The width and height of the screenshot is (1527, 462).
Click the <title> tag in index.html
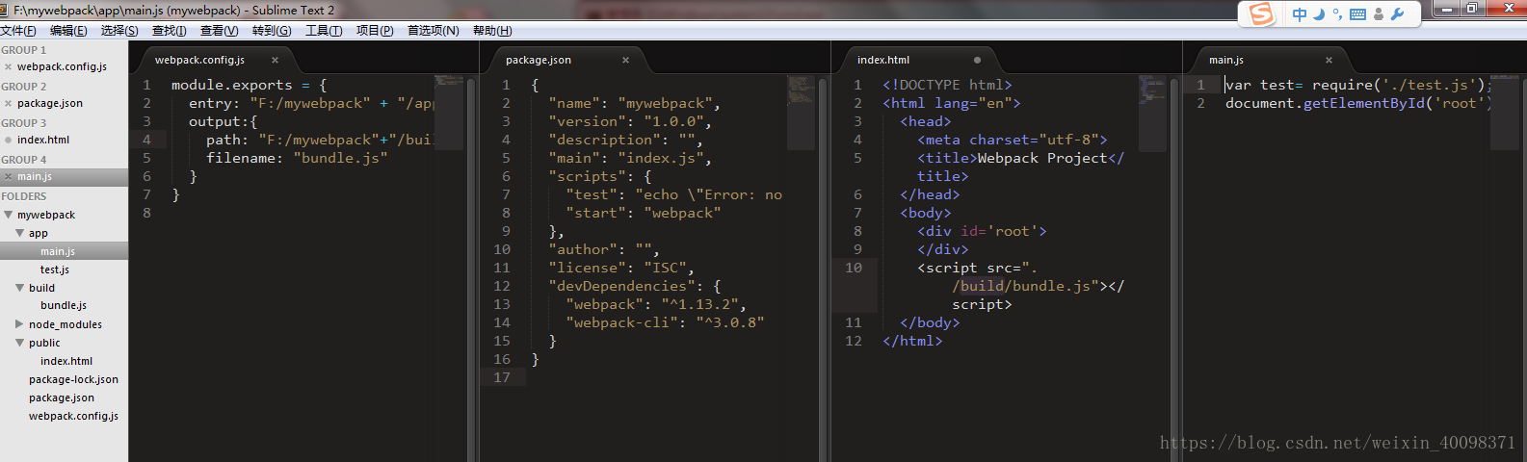point(947,158)
